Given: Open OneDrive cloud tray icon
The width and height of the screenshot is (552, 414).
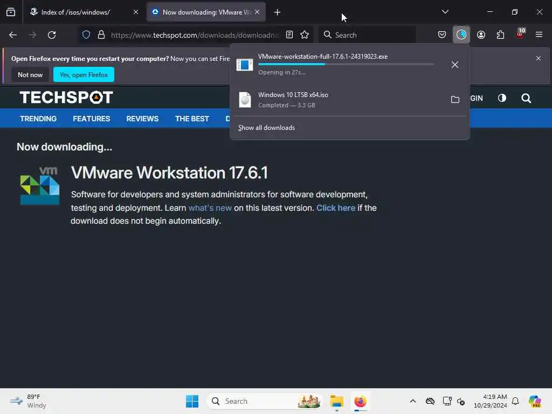Looking at the screenshot, I should [x=430, y=401].
